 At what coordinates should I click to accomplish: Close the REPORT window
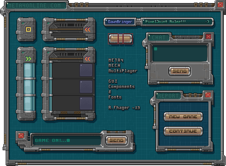click(x=208, y=95)
